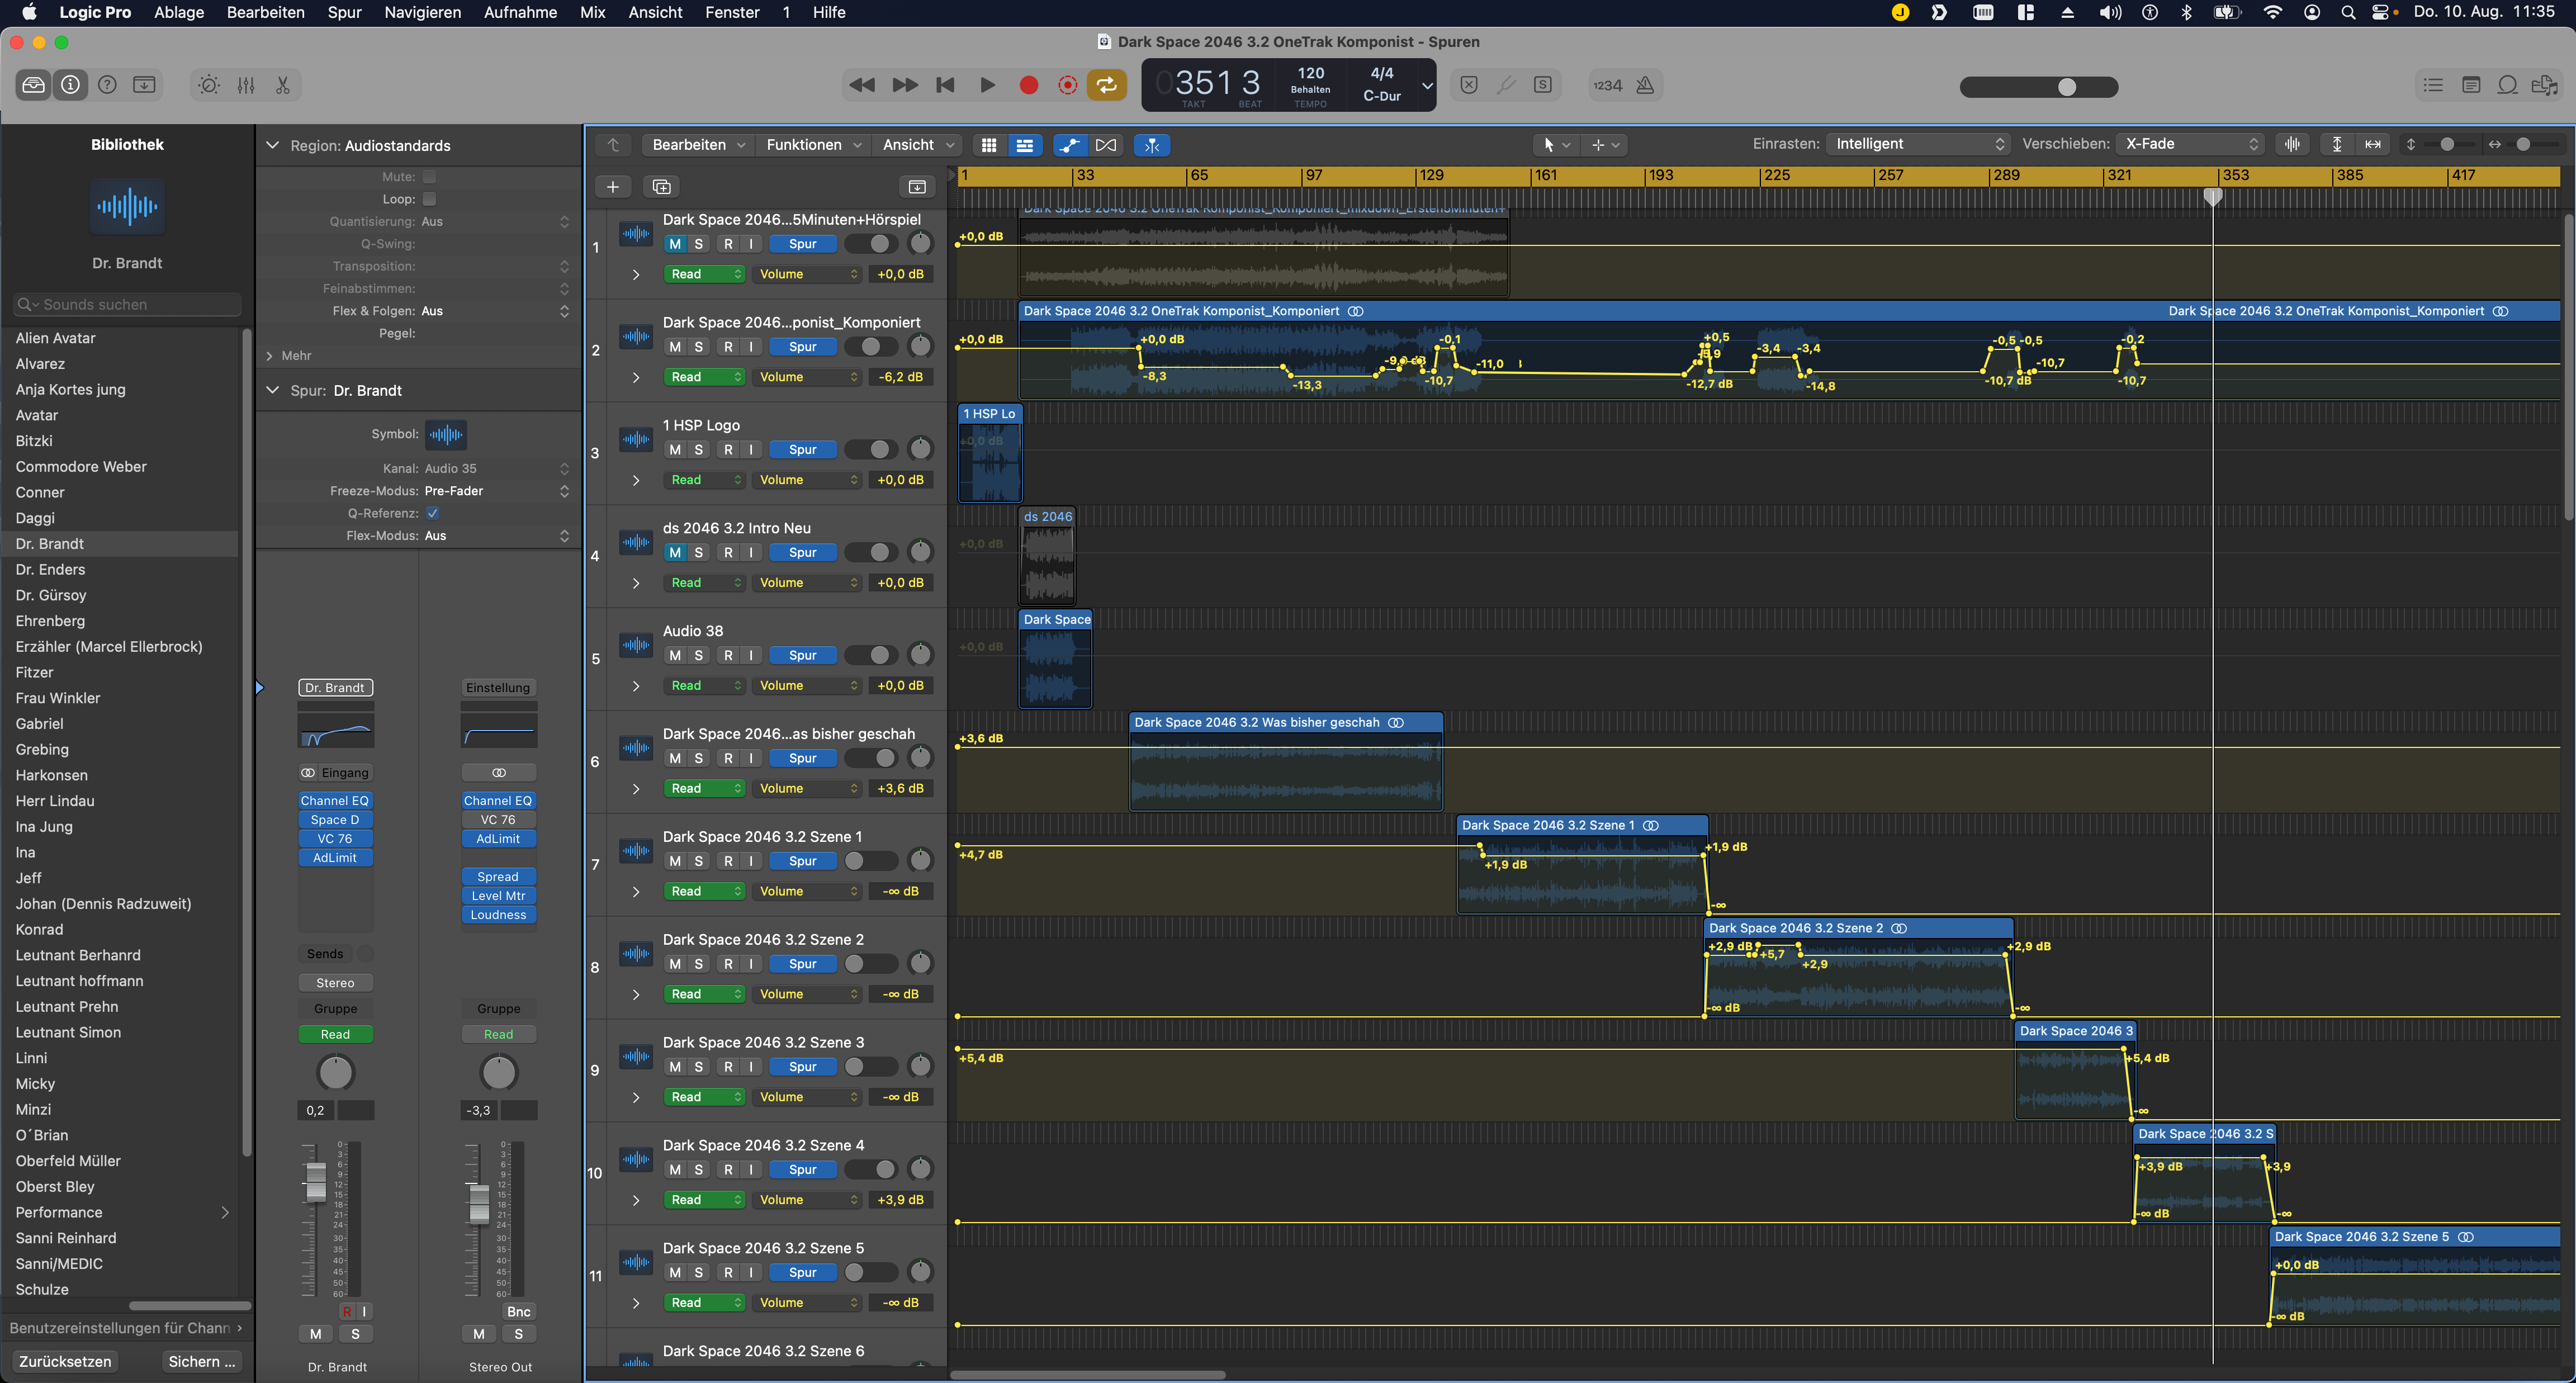Mute the HSP Logo track
This screenshot has width=2576, height=1383.
click(675, 450)
